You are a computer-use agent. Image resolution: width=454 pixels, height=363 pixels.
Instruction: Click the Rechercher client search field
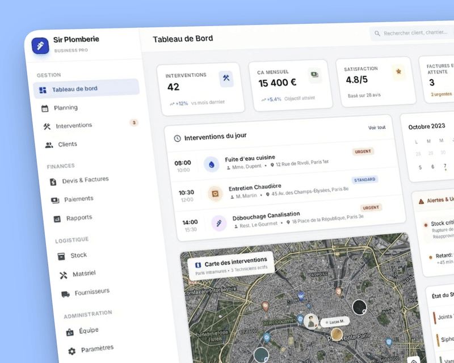414,33
